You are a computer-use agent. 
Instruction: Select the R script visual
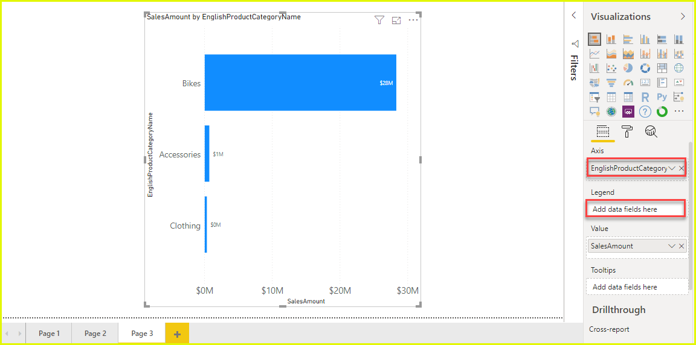645,97
